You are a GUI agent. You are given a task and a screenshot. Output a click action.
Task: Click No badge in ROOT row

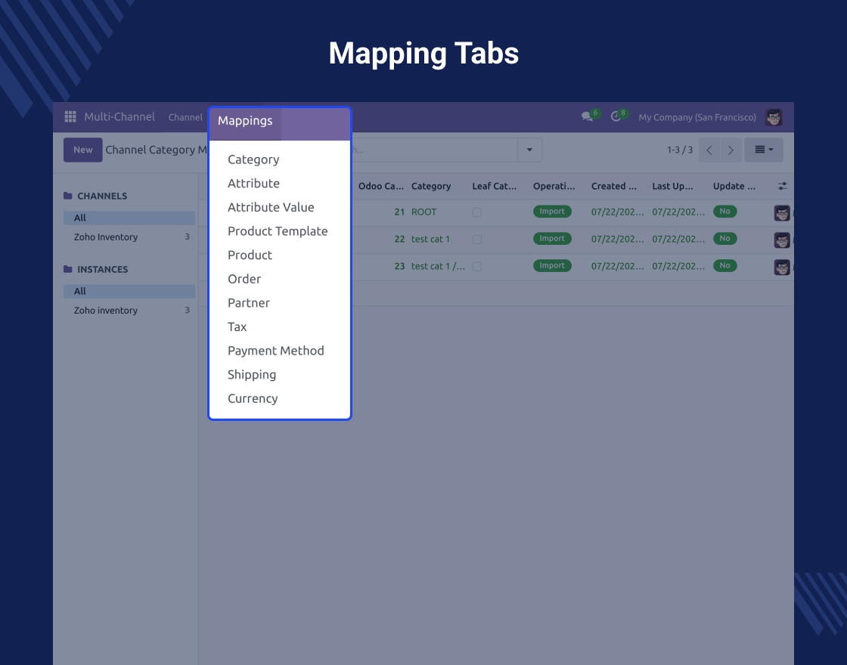pyautogui.click(x=725, y=212)
